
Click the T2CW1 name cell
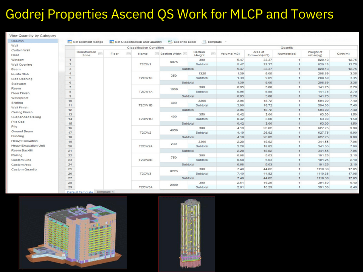145,64
